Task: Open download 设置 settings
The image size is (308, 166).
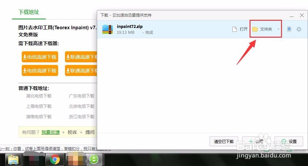Action: [x=289, y=141]
